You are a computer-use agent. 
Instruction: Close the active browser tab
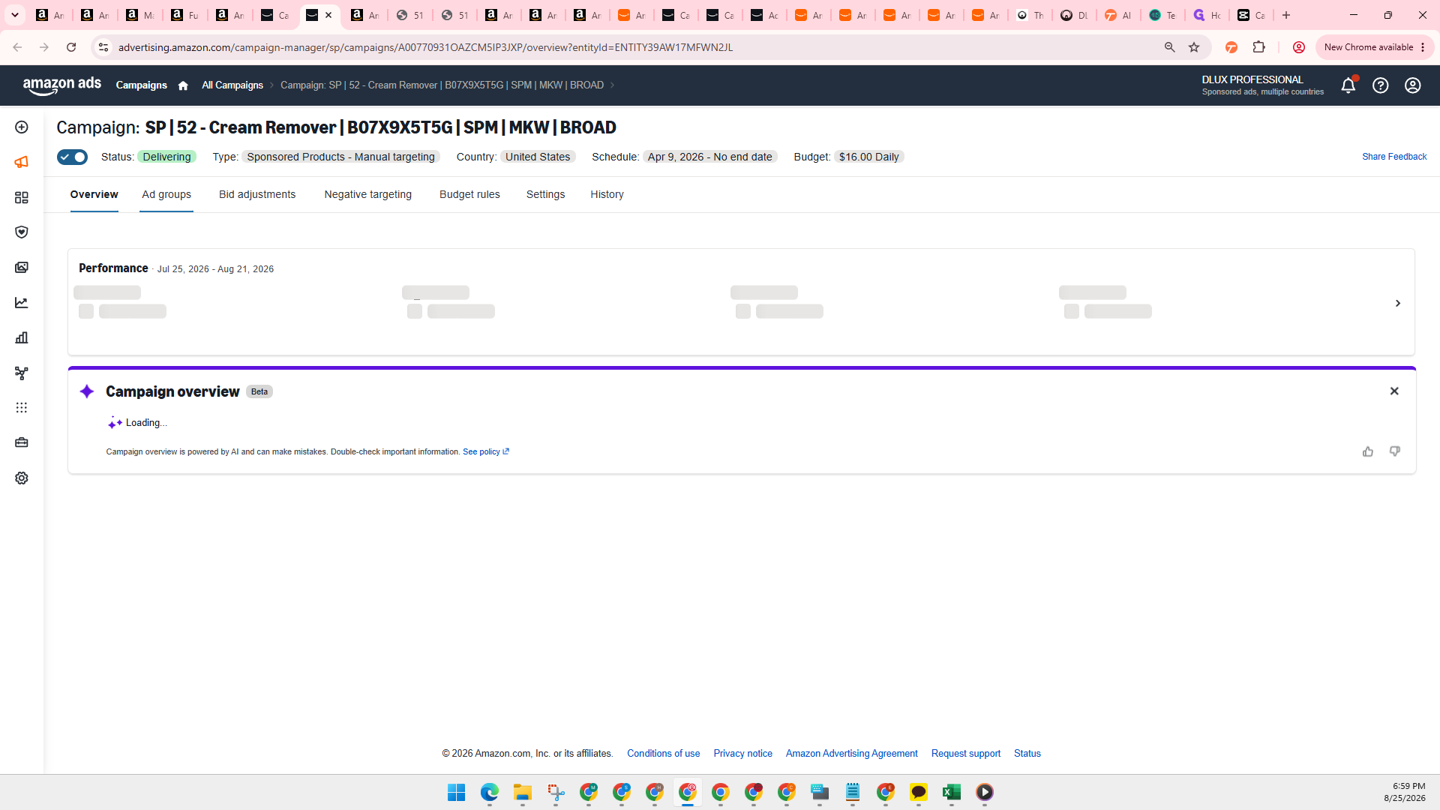click(328, 15)
